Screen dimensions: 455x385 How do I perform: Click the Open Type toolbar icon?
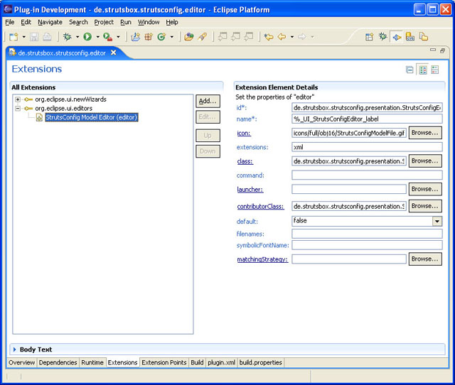[189, 37]
